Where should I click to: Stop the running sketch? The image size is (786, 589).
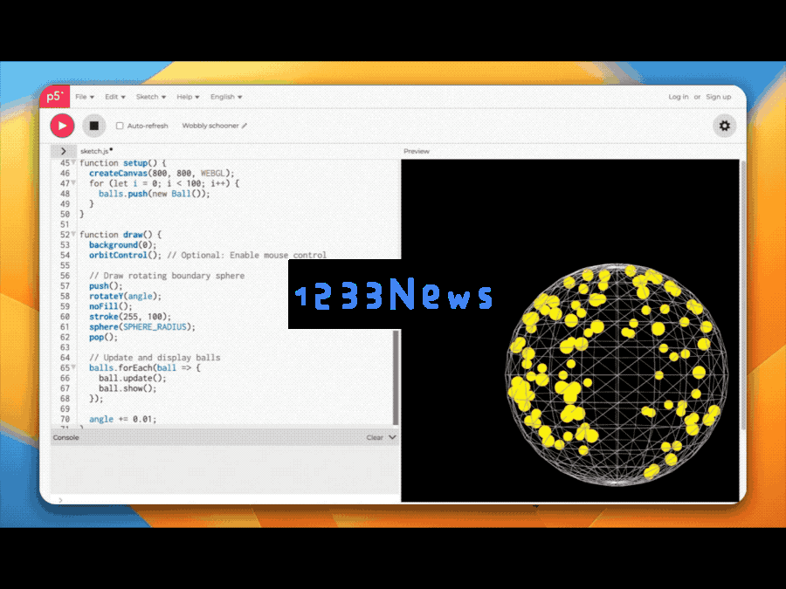(93, 126)
